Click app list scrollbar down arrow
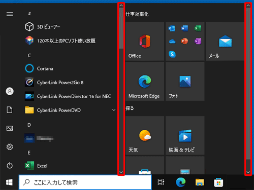The width and height of the screenshot is (254, 190). (121, 172)
